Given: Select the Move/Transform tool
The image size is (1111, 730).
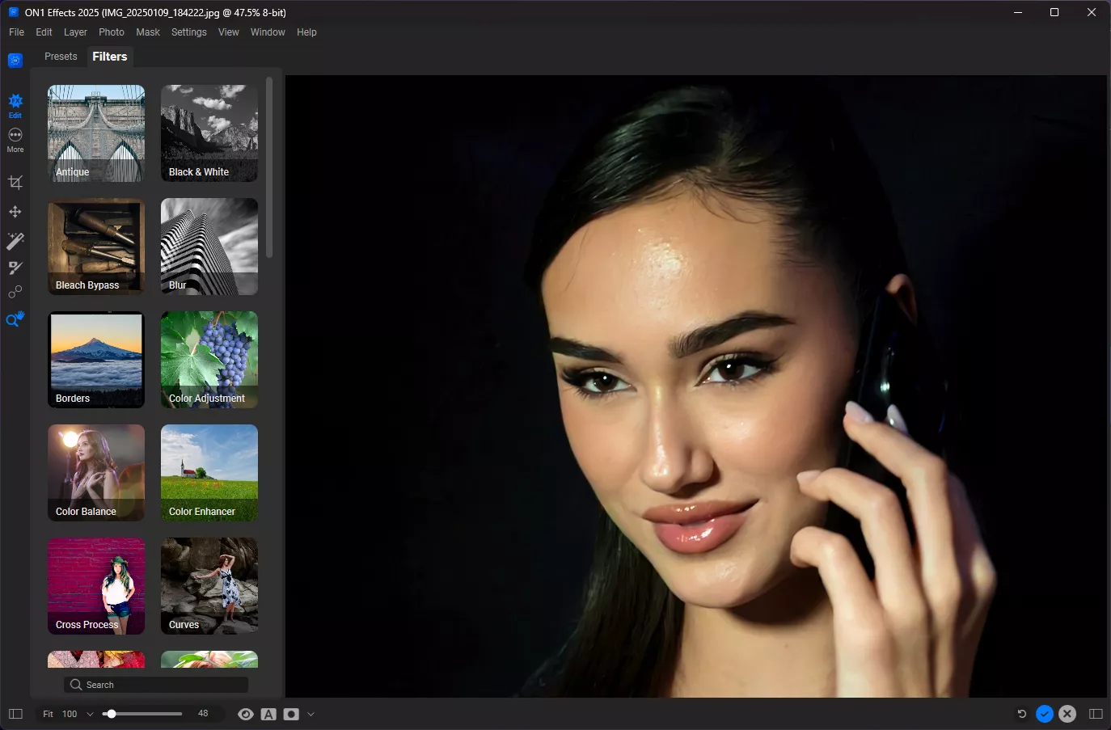Looking at the screenshot, I should tap(15, 212).
